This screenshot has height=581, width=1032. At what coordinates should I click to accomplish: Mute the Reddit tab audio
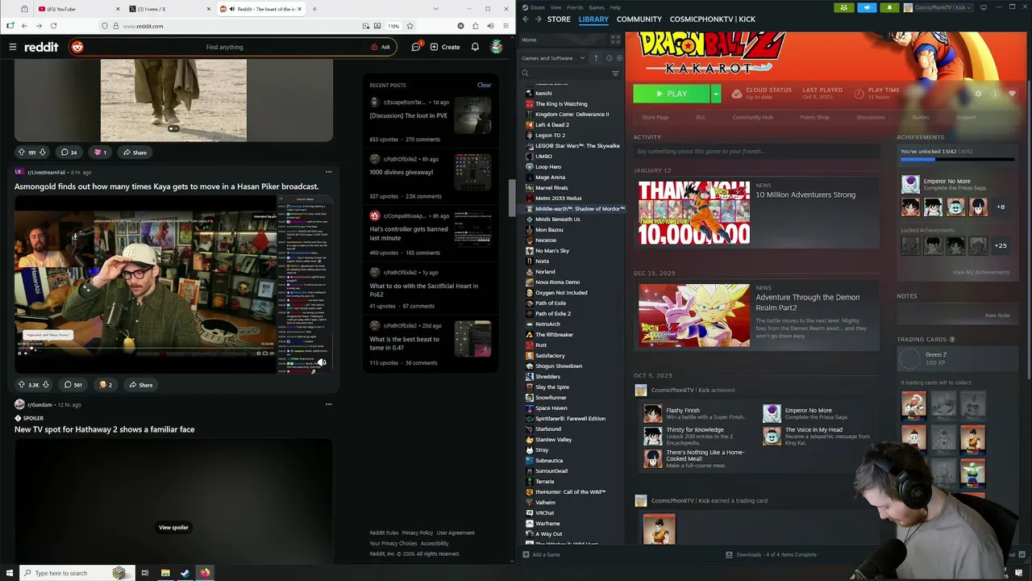point(232,9)
